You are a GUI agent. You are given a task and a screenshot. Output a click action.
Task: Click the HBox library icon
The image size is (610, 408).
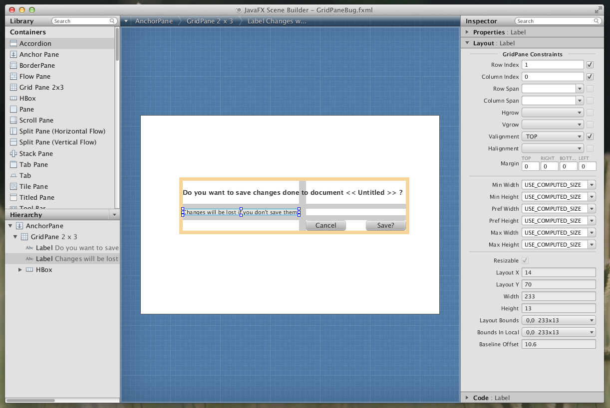click(x=13, y=99)
